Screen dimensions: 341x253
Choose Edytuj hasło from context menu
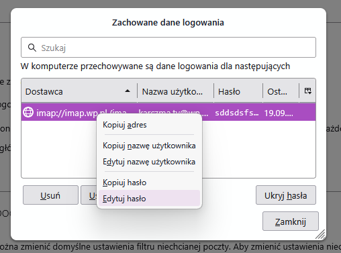point(149,198)
